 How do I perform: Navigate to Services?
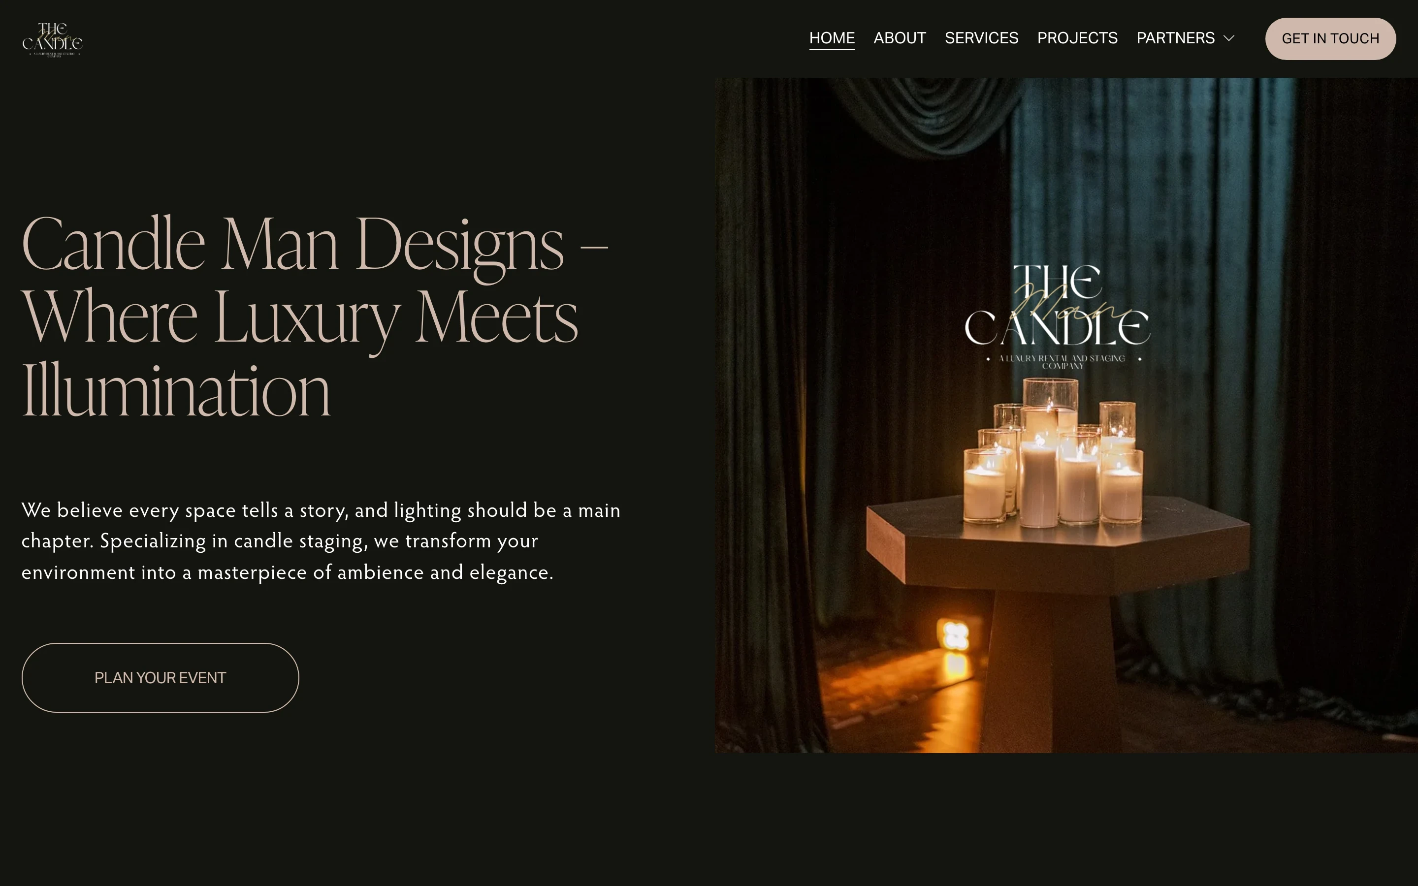pos(981,38)
